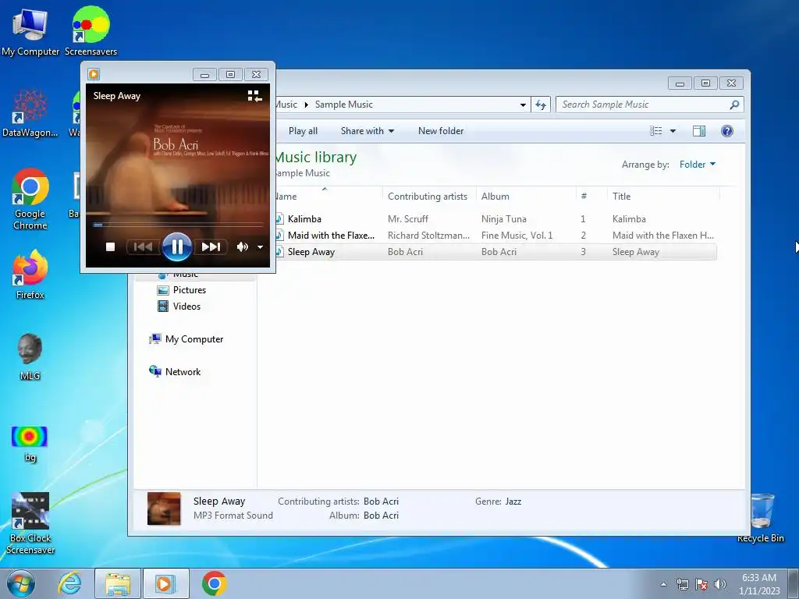Click the Contributing artists Bob Acri value
Viewport: 799px width, 599px height.
point(381,502)
